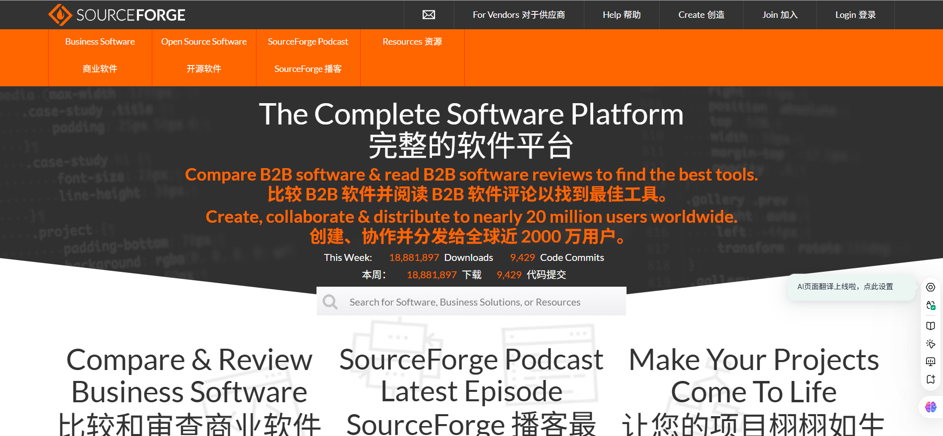The width and height of the screenshot is (943, 436).
Task: Open translation extension settings hexagon icon
Action: coord(931,287)
